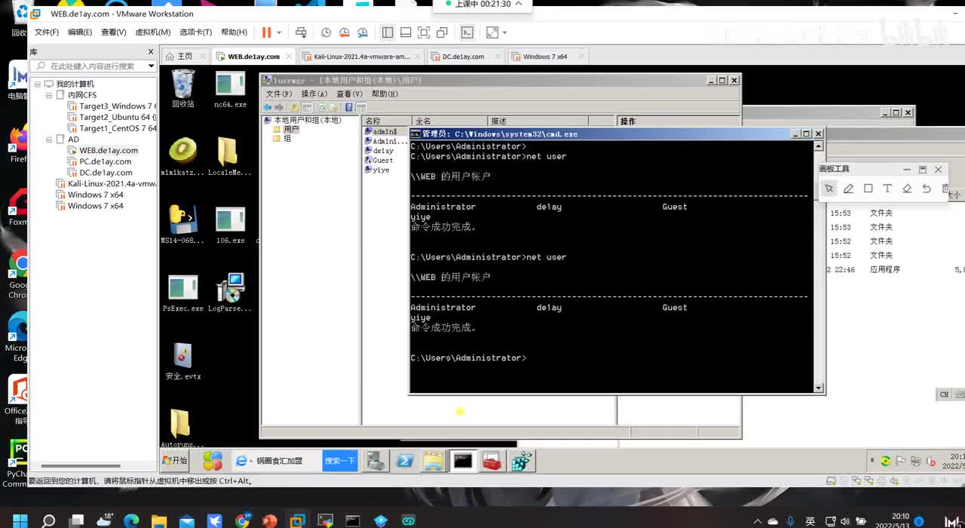Screen dimensions: 965x528
Task: Close the library panel with X
Action: tap(151, 52)
